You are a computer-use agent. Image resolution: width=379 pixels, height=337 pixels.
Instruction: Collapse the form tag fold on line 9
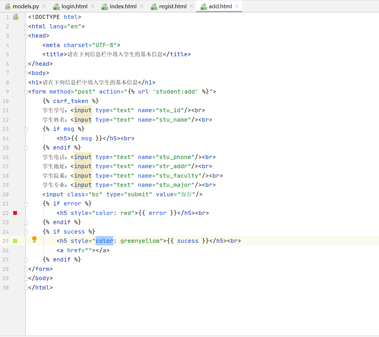(x=26, y=92)
